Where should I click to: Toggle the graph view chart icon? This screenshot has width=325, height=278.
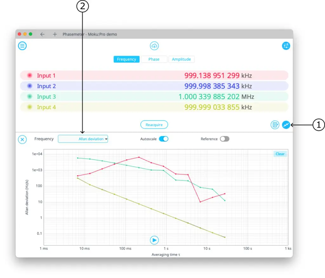286,125
